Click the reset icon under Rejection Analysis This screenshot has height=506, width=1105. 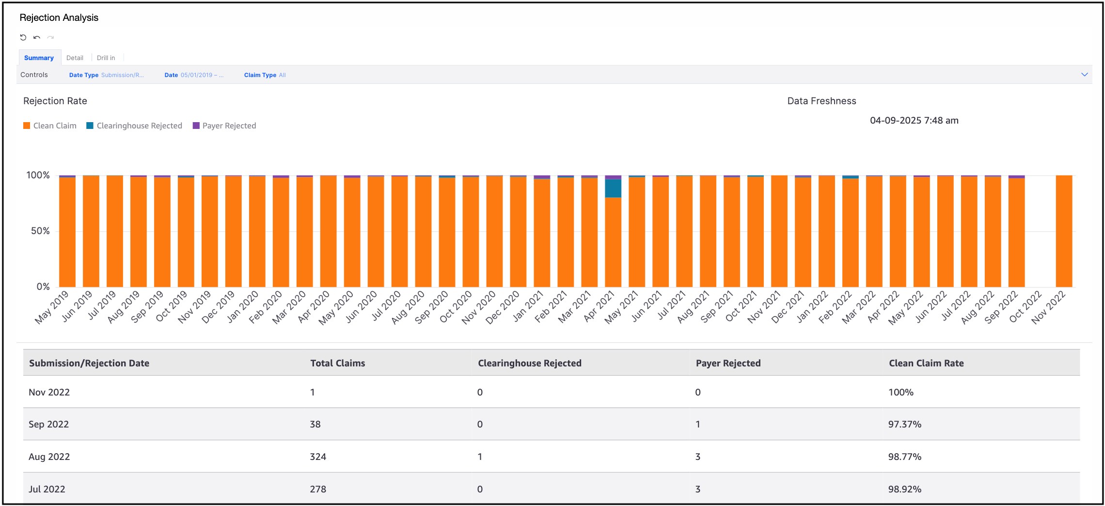[23, 37]
